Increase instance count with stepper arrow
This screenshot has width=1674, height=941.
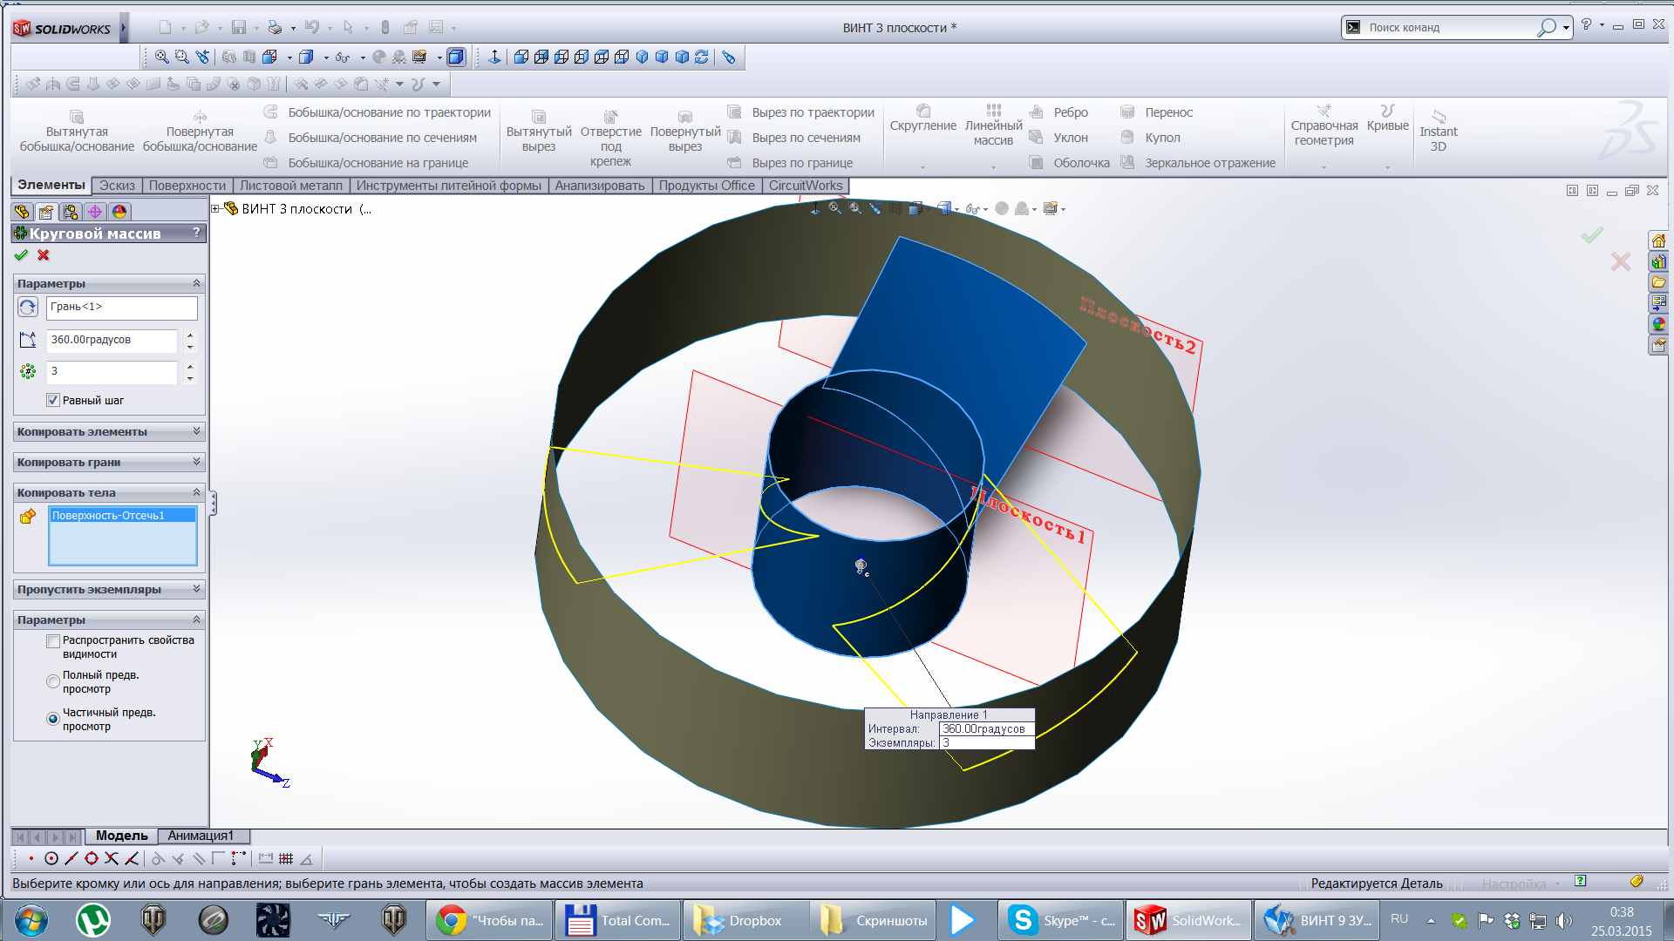tap(190, 367)
